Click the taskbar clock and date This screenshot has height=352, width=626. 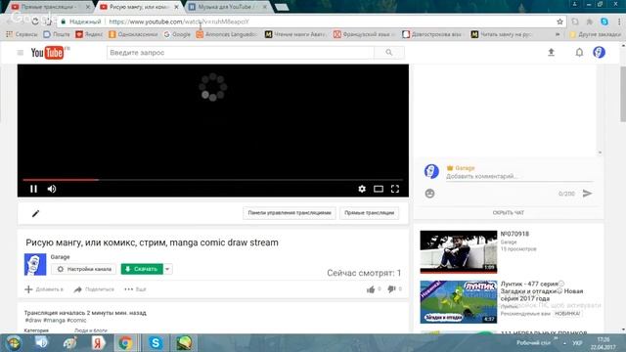(603, 343)
